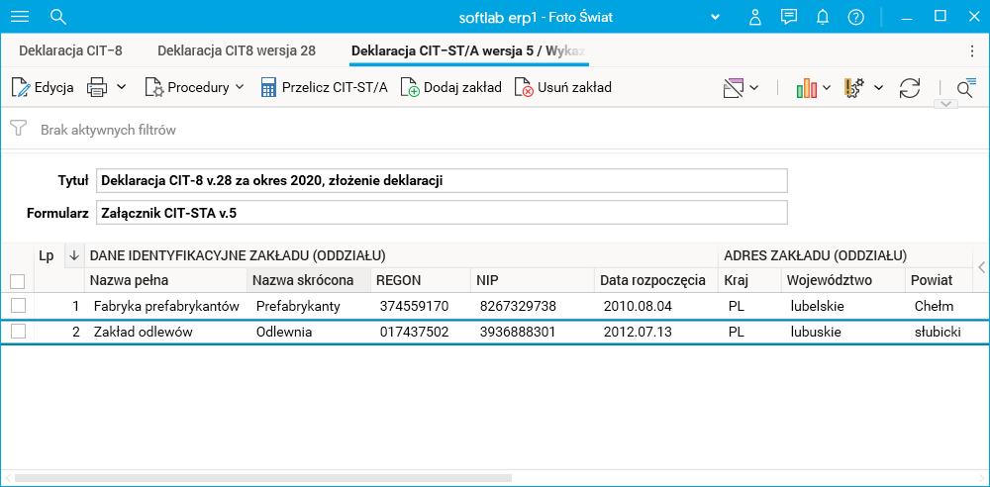Expand the print options dropdown arrow
This screenshot has height=487, width=990.
click(121, 87)
